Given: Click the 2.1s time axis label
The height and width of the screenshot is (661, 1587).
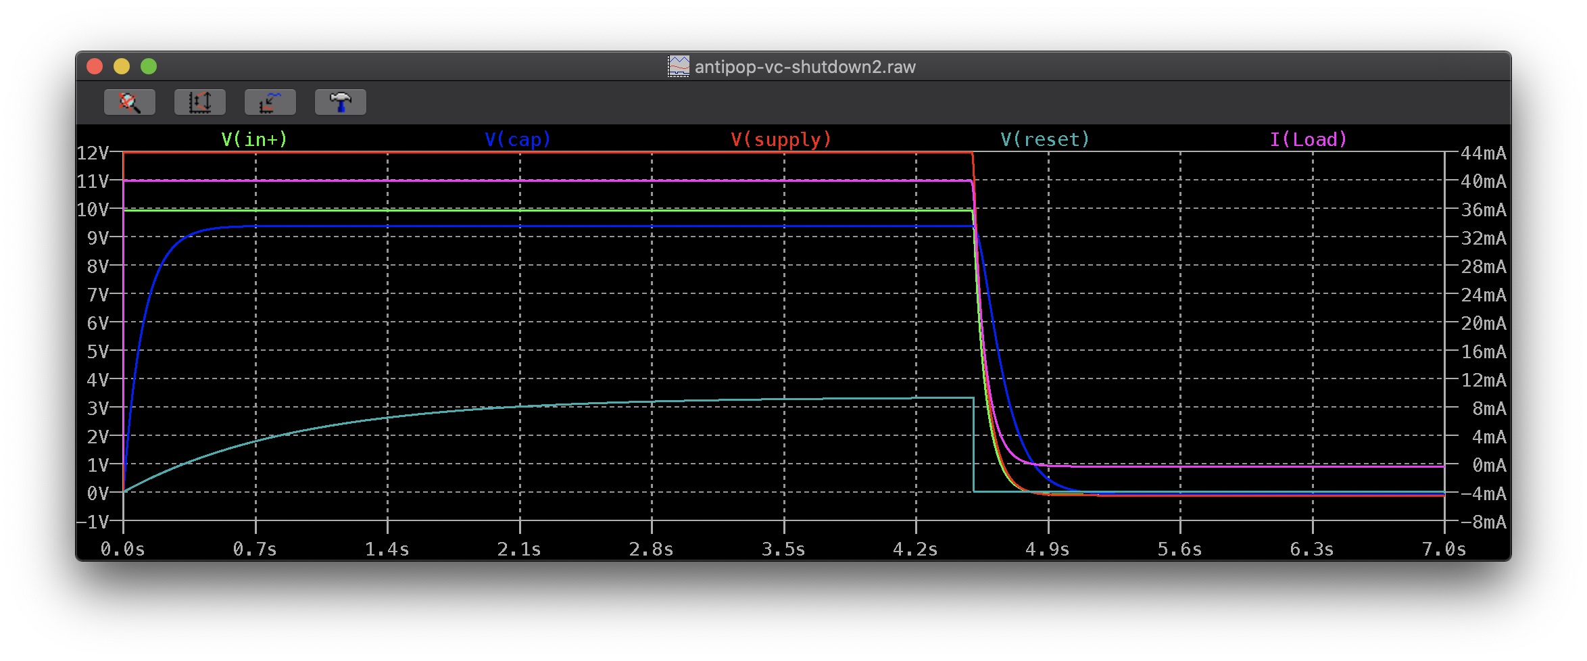Looking at the screenshot, I should [x=519, y=549].
